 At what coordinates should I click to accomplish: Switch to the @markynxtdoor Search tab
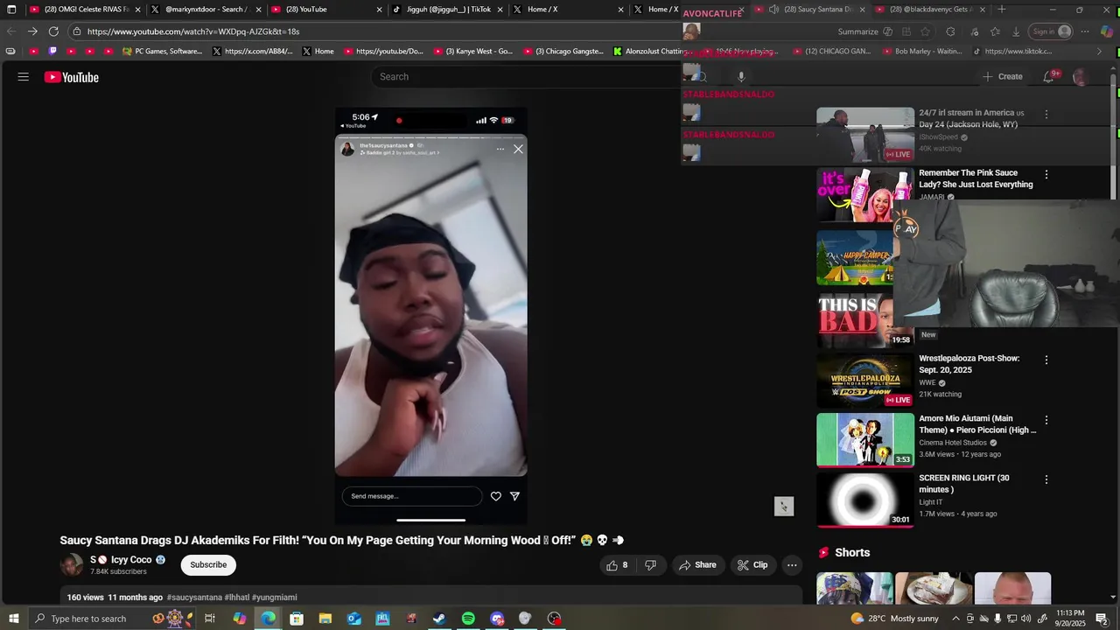pyautogui.click(x=206, y=10)
